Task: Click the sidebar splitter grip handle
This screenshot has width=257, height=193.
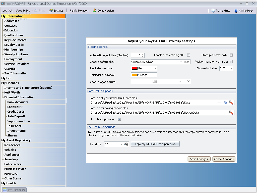Action: [x=66, y=100]
